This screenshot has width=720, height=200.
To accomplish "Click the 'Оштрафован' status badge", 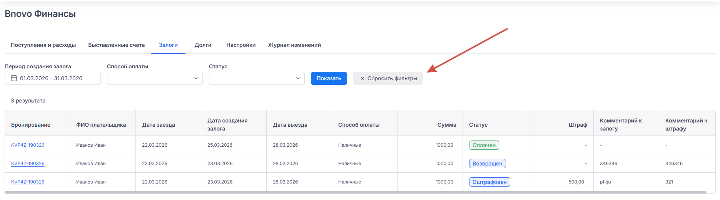I will pos(489,182).
